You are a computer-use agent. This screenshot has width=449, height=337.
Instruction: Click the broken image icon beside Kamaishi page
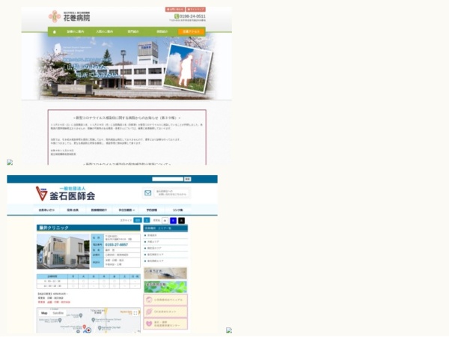tap(229, 330)
